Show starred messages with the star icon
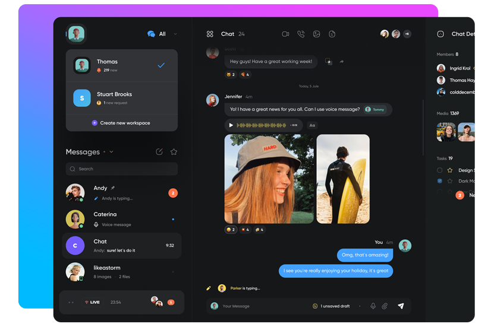 point(174,151)
